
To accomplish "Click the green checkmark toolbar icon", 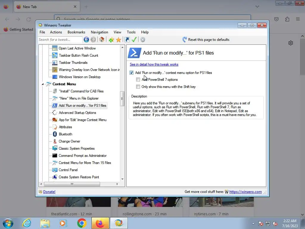I will 134,40.
